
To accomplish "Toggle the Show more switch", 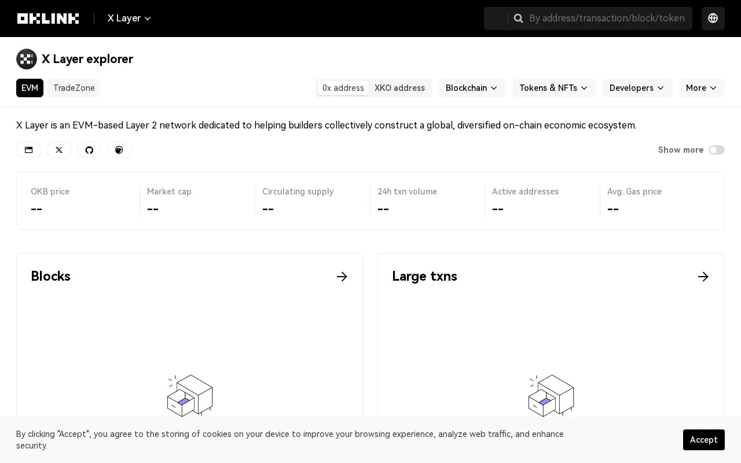I will [717, 150].
